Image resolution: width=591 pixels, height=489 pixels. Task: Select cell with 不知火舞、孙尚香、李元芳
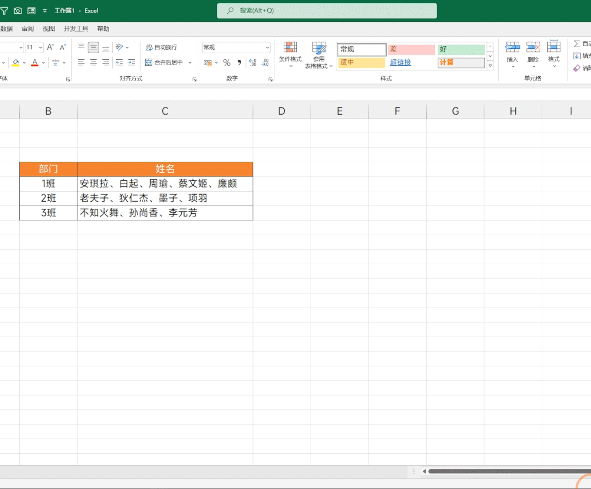[165, 213]
